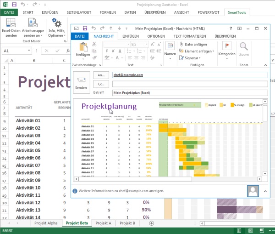Undo last action in Excel title bar
The width and height of the screenshot is (275, 234).
pos(23,5)
